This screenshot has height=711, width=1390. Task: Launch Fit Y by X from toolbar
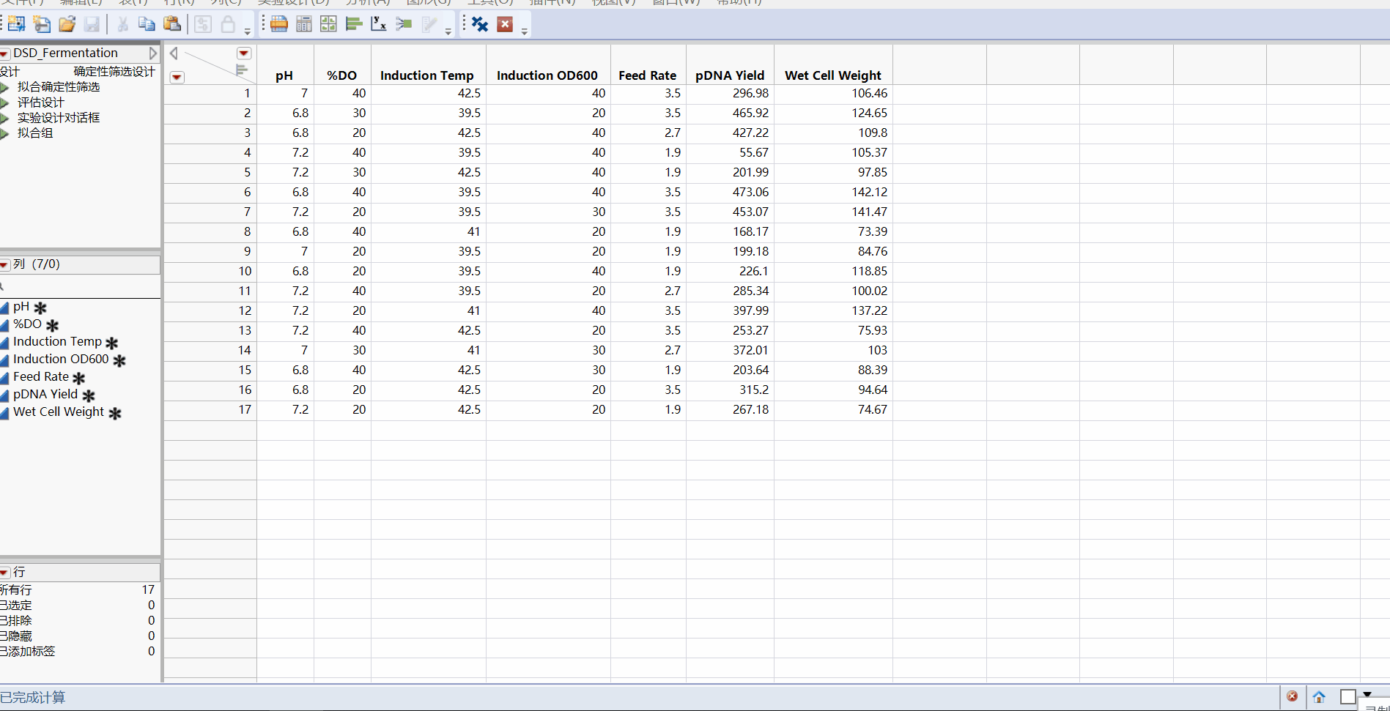(379, 24)
